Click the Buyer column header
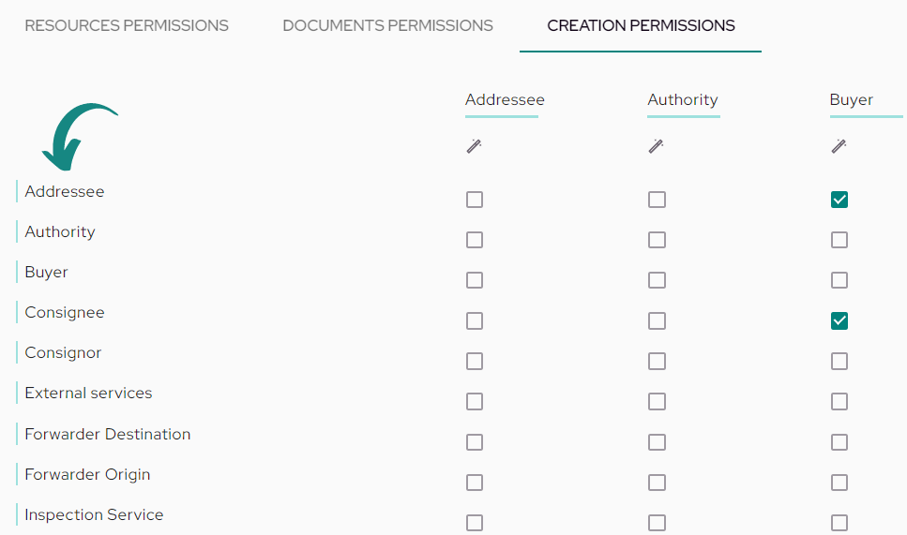This screenshot has width=907, height=535. 851,100
